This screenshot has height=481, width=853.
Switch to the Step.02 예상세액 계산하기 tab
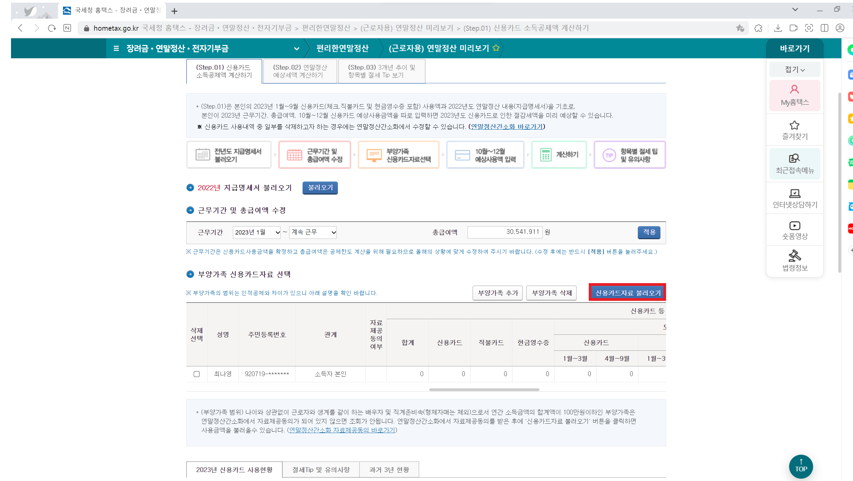300,71
